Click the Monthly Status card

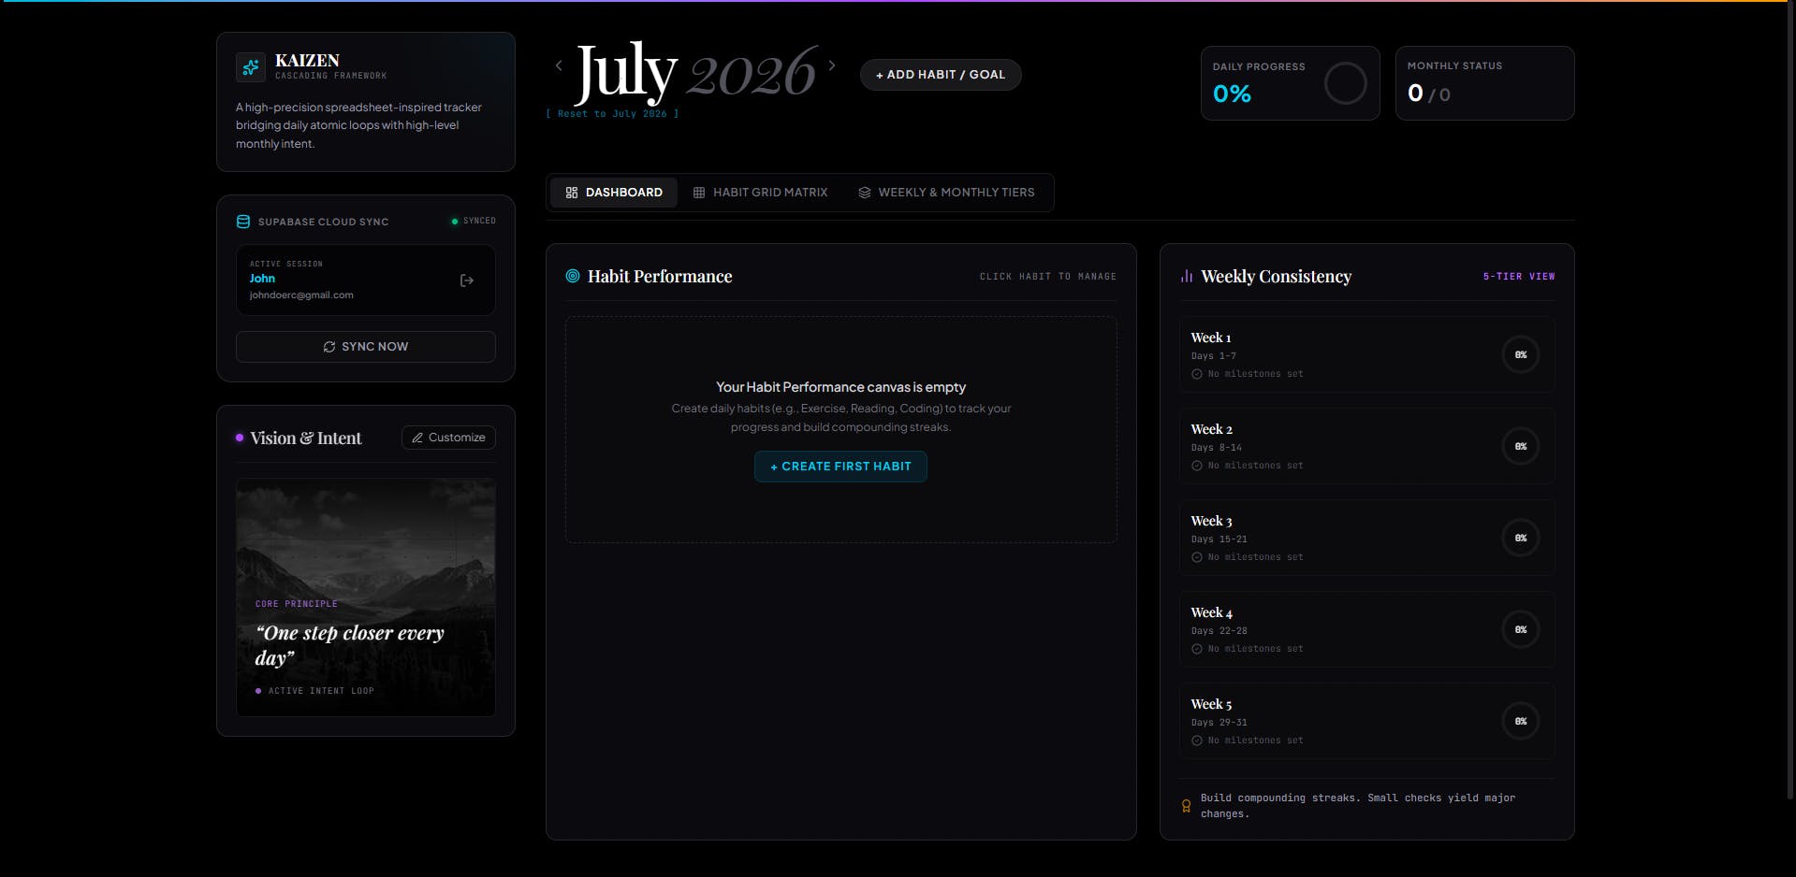click(x=1484, y=83)
